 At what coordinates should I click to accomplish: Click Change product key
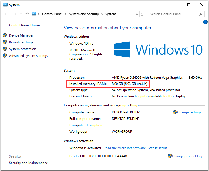[x=187, y=156]
